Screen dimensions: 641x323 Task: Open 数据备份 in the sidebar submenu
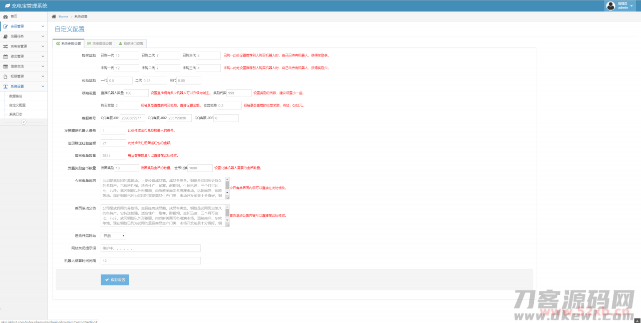click(x=16, y=96)
